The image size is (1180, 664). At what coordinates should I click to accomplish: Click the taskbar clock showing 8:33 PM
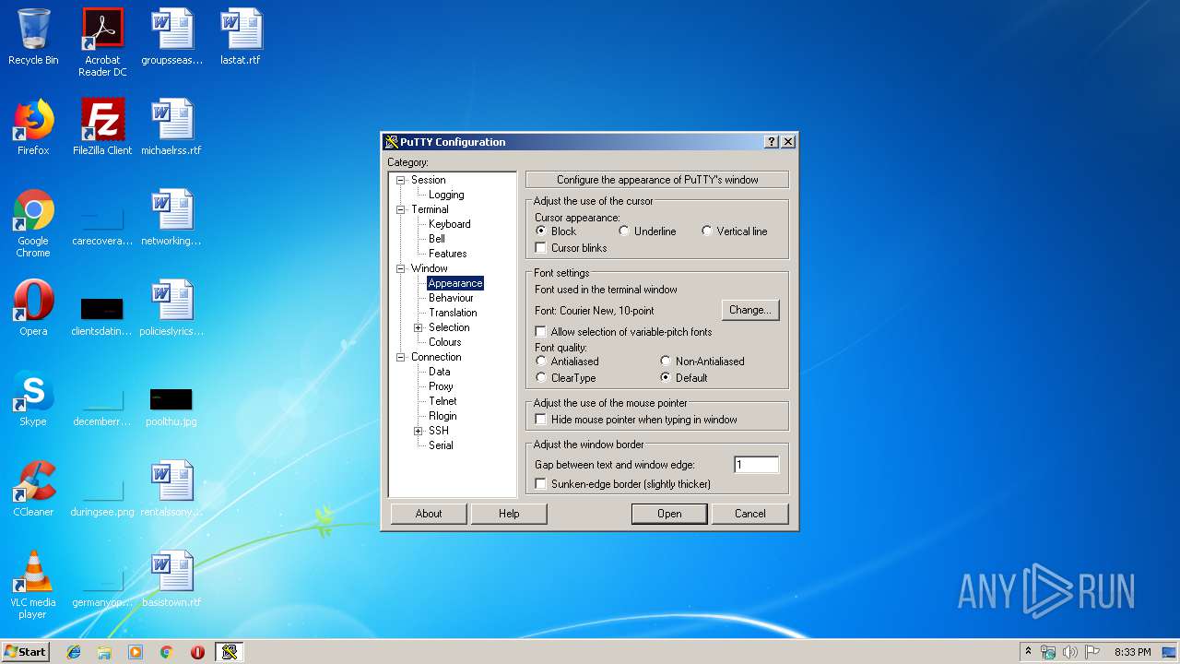(x=1132, y=652)
